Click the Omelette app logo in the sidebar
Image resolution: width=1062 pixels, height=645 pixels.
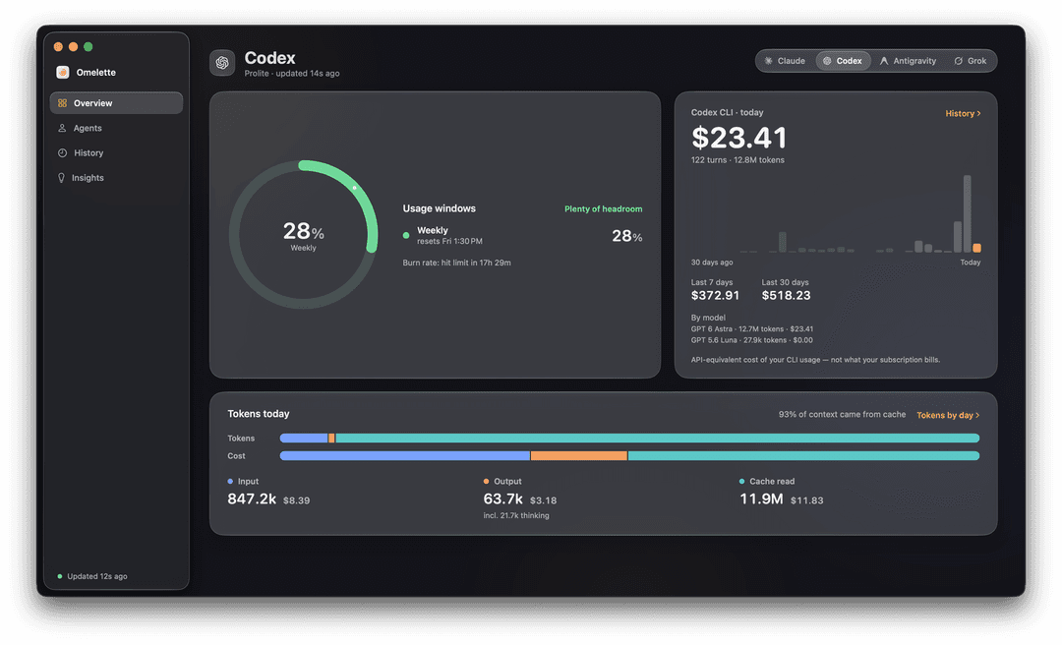62,73
